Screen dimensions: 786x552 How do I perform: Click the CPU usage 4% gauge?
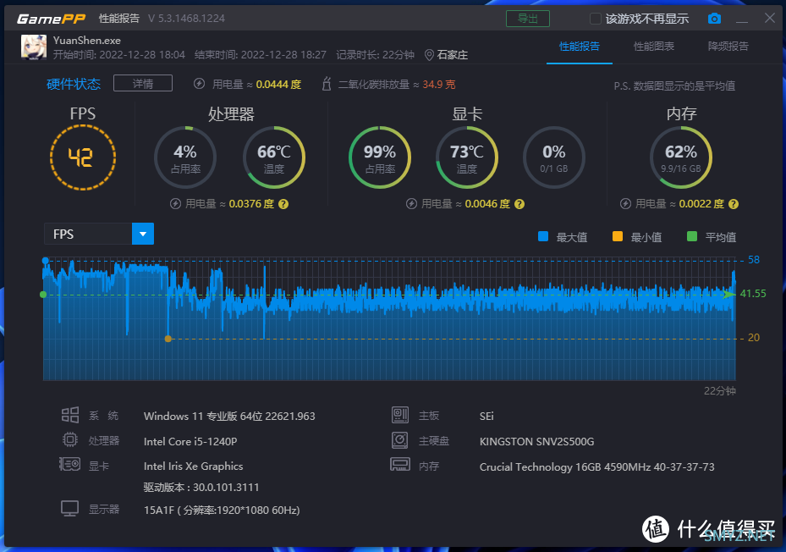tap(185, 157)
